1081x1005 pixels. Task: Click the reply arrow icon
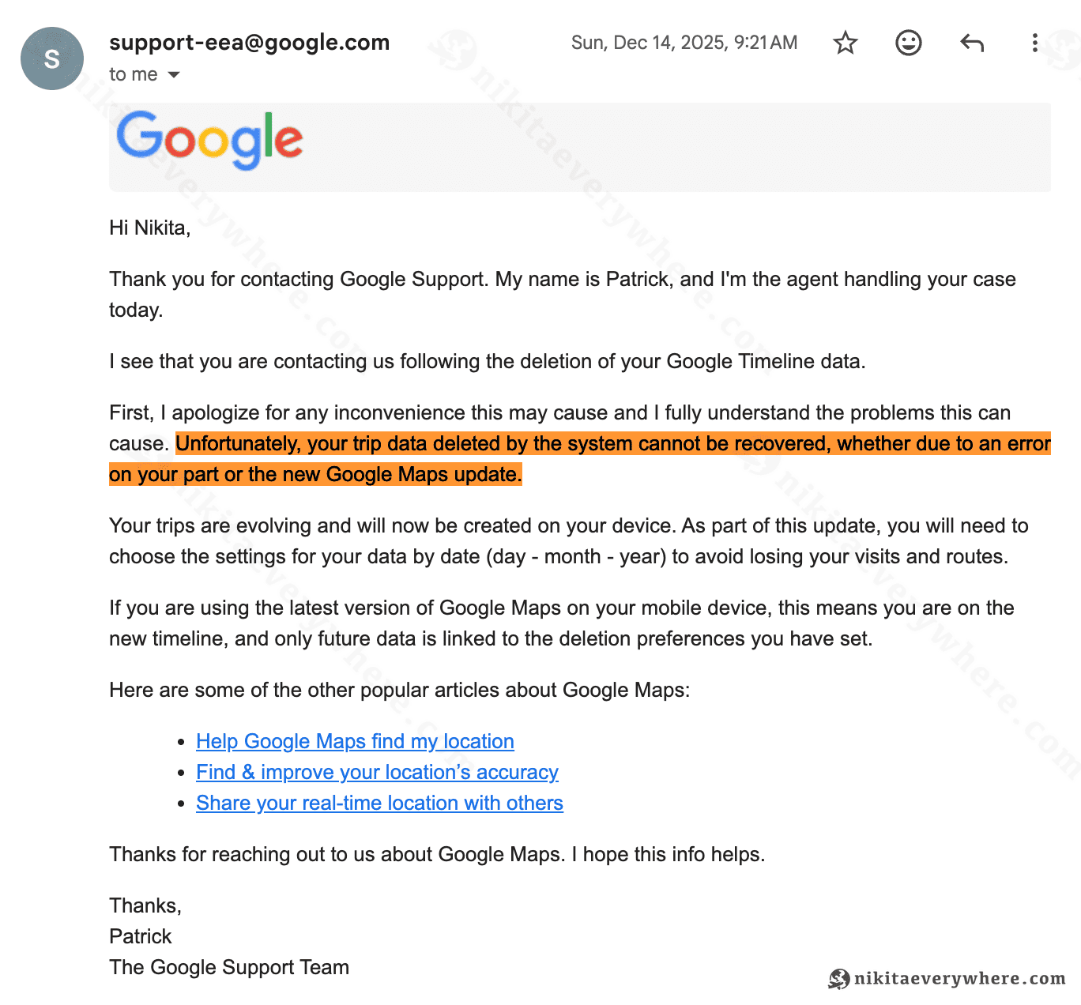point(972,43)
